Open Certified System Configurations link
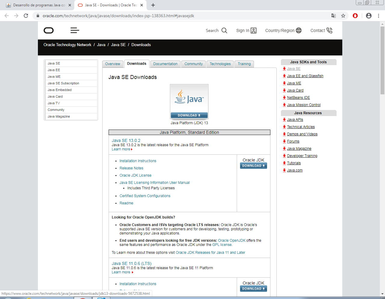The image size is (385, 299). click(x=145, y=196)
